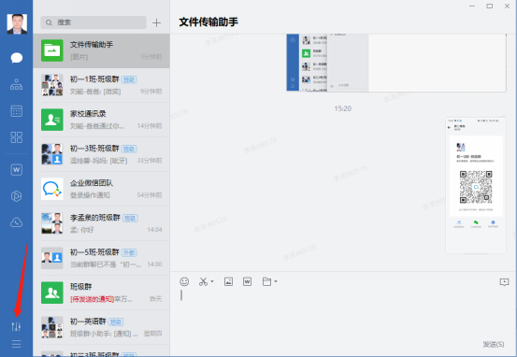This screenshot has width=517, height=357.
Task: Click the plus icon beside search box
Action: point(157,22)
